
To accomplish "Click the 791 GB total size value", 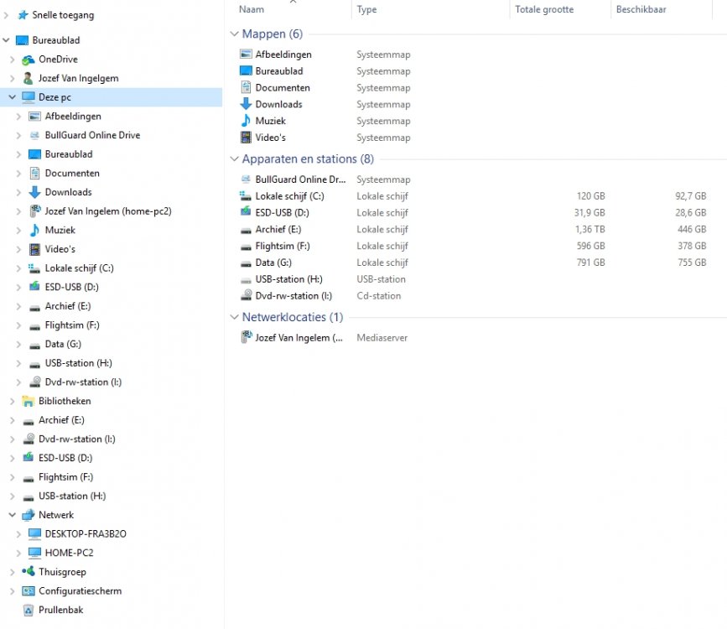I will click(x=590, y=263).
